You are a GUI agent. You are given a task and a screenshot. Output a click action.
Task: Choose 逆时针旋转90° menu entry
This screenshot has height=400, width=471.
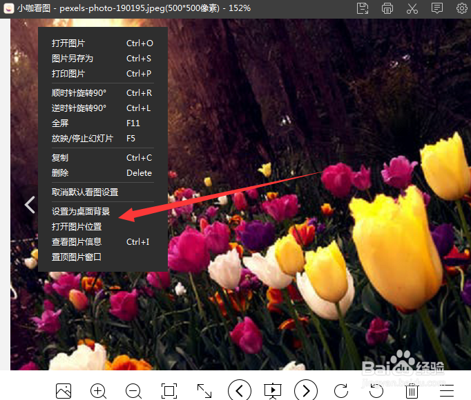102,108
